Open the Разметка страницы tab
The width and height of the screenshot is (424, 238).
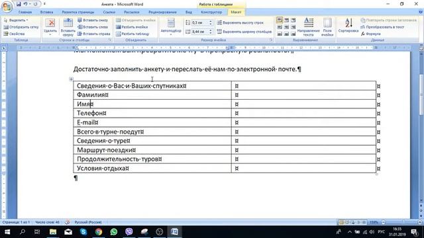pos(78,12)
